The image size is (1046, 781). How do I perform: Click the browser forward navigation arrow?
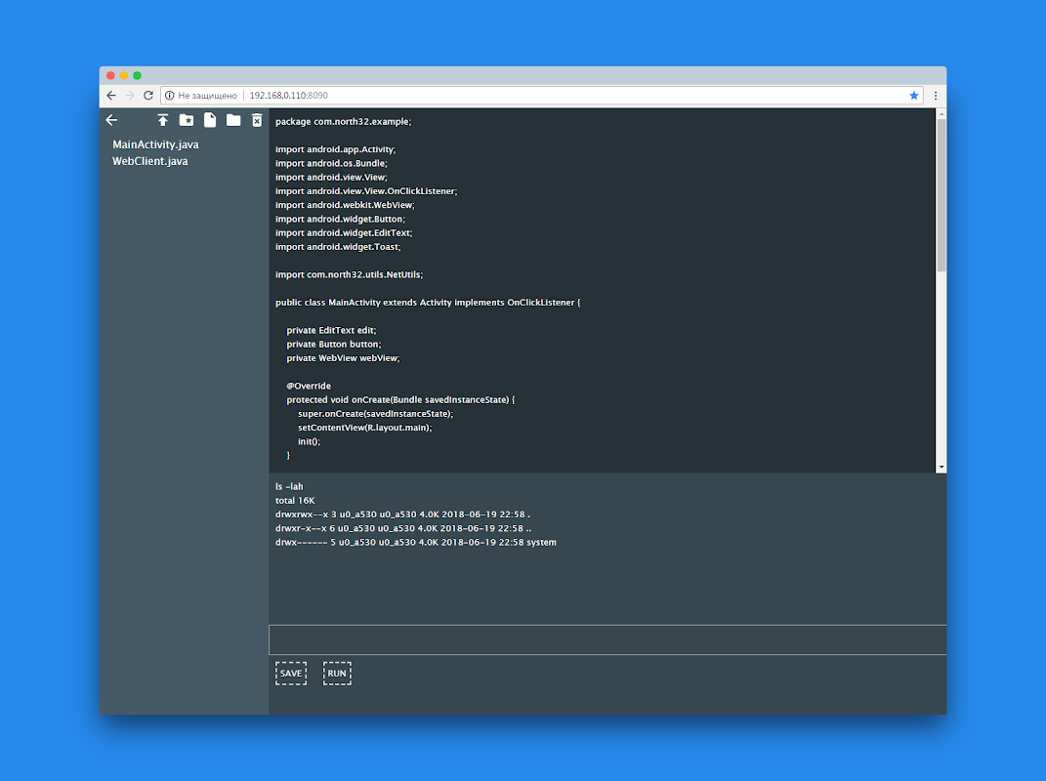point(130,96)
